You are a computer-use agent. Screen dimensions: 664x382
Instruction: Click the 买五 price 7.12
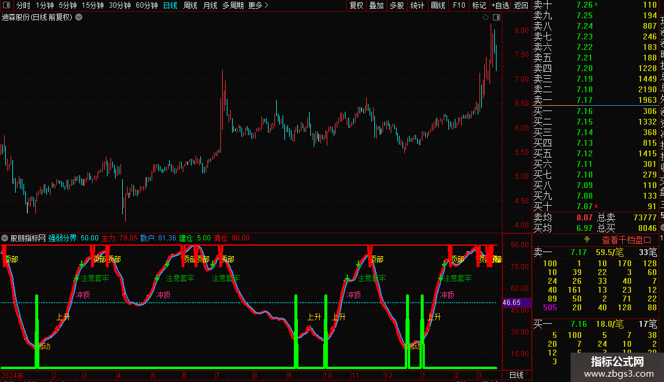click(585, 153)
